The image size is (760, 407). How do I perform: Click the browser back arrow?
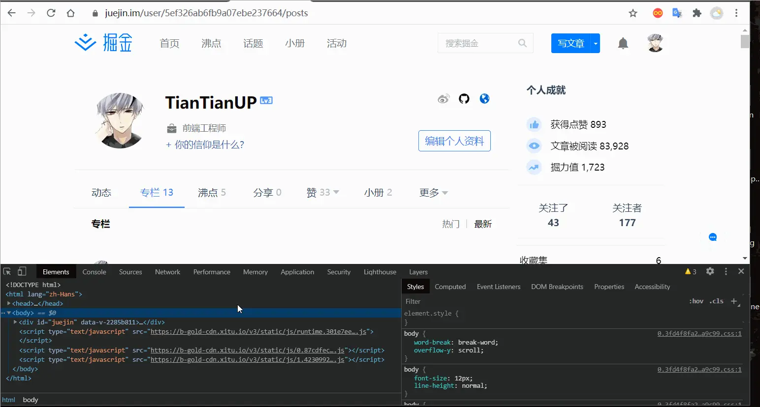[x=11, y=13]
